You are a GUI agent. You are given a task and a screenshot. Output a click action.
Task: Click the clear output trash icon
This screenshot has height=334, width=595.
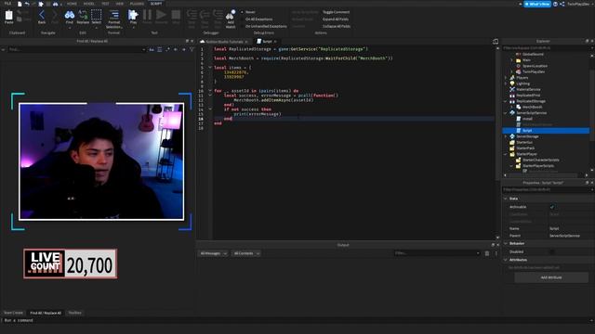coord(487,253)
